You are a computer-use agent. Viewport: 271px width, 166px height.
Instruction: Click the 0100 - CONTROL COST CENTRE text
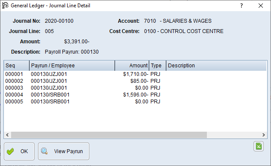[184, 31]
